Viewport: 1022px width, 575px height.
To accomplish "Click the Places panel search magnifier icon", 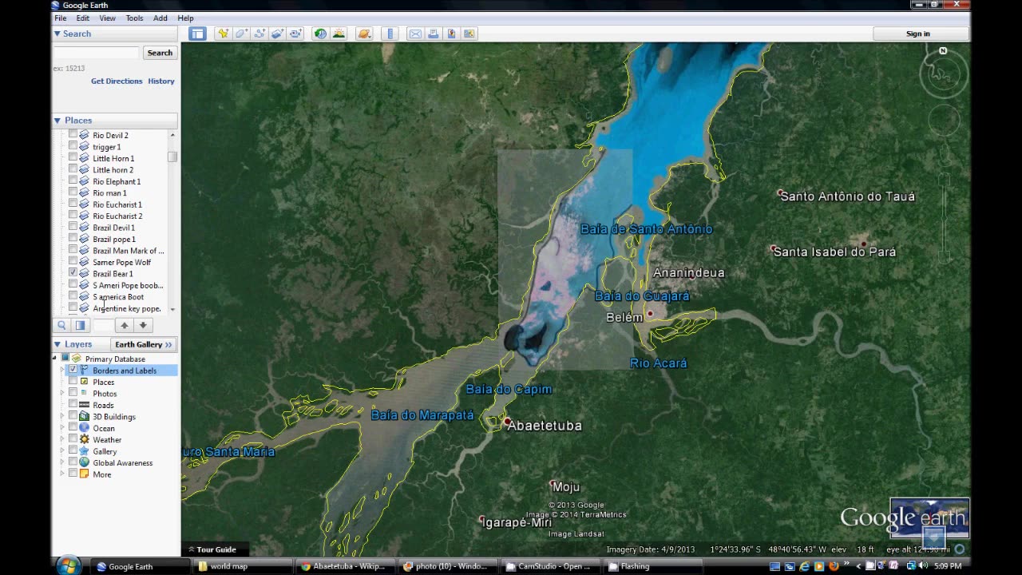I will tap(61, 325).
